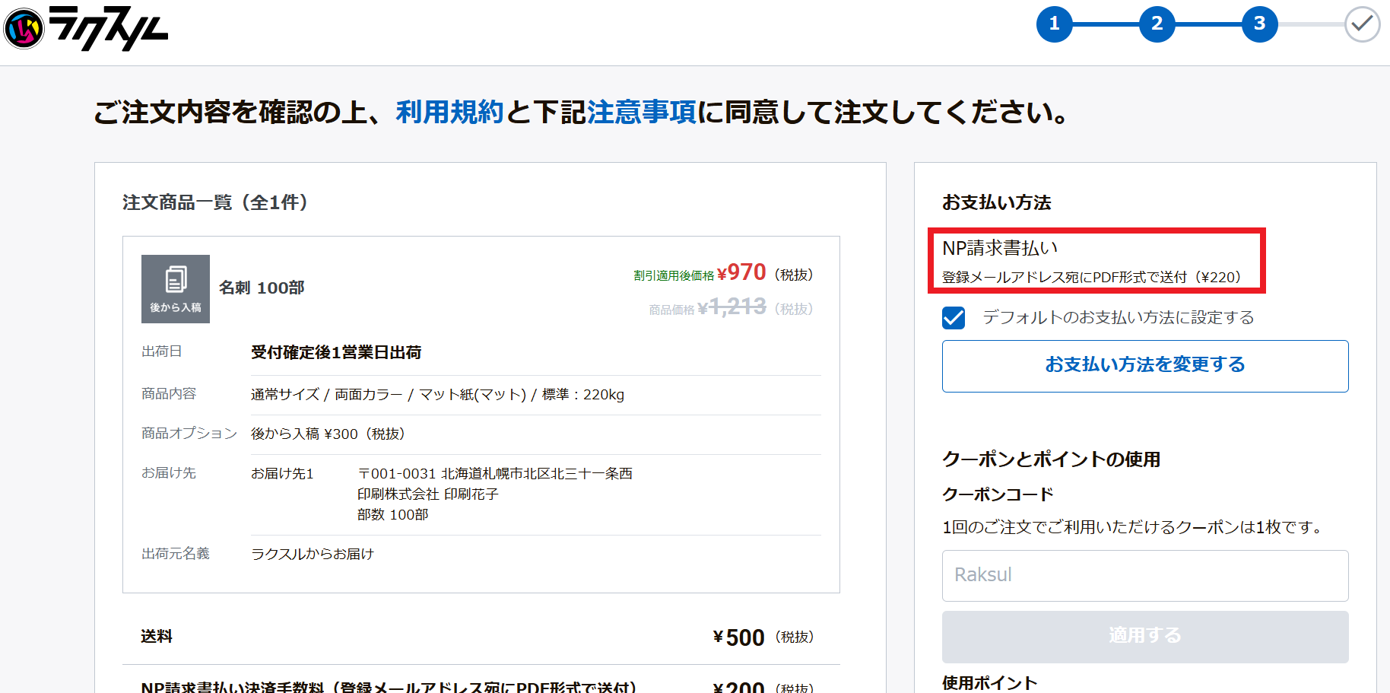The width and height of the screenshot is (1390, 693).
Task: Click the delivery address お届け先1 text
Action: coord(282,474)
